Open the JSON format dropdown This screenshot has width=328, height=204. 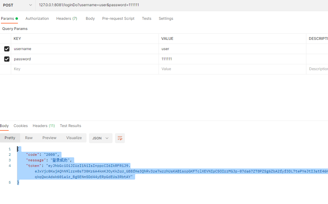tap(100, 138)
